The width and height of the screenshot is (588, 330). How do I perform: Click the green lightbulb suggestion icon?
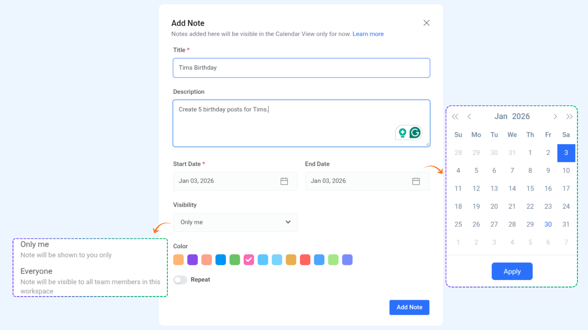402,133
